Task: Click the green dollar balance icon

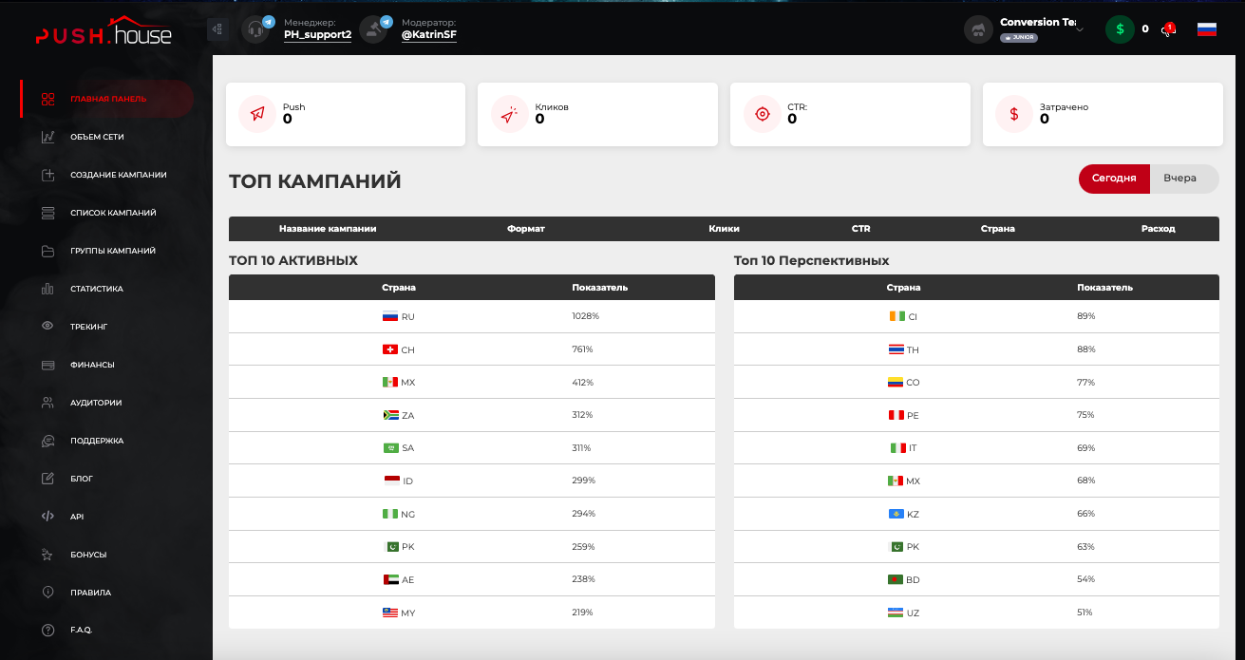Action: click(x=1120, y=29)
